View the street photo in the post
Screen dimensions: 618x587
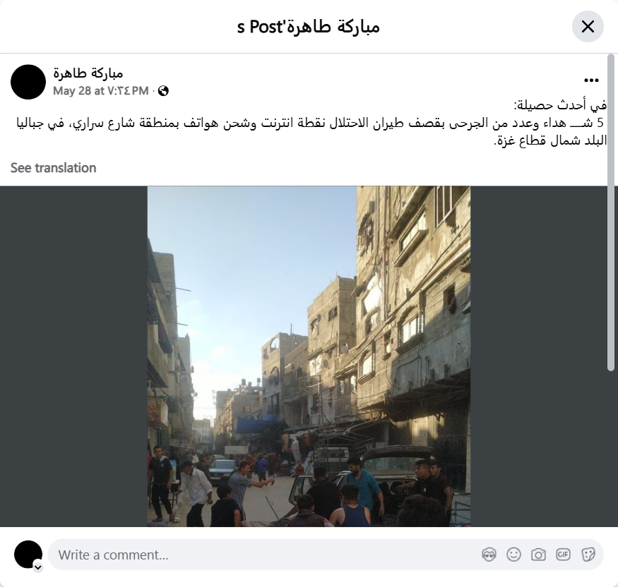(x=309, y=356)
